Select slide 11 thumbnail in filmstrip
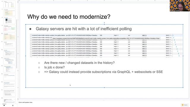Image resolution: width=190 pixels, height=107 pixels. click(9, 45)
